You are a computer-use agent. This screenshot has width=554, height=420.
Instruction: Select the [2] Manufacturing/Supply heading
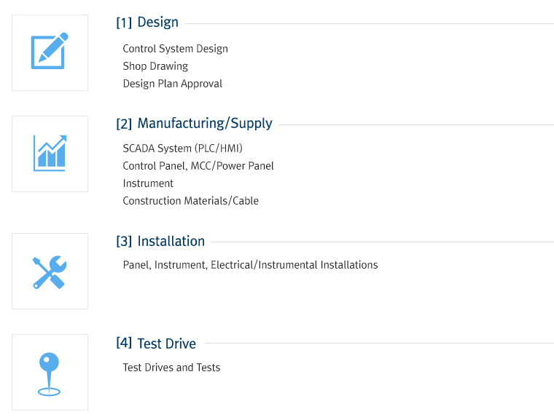[195, 124]
